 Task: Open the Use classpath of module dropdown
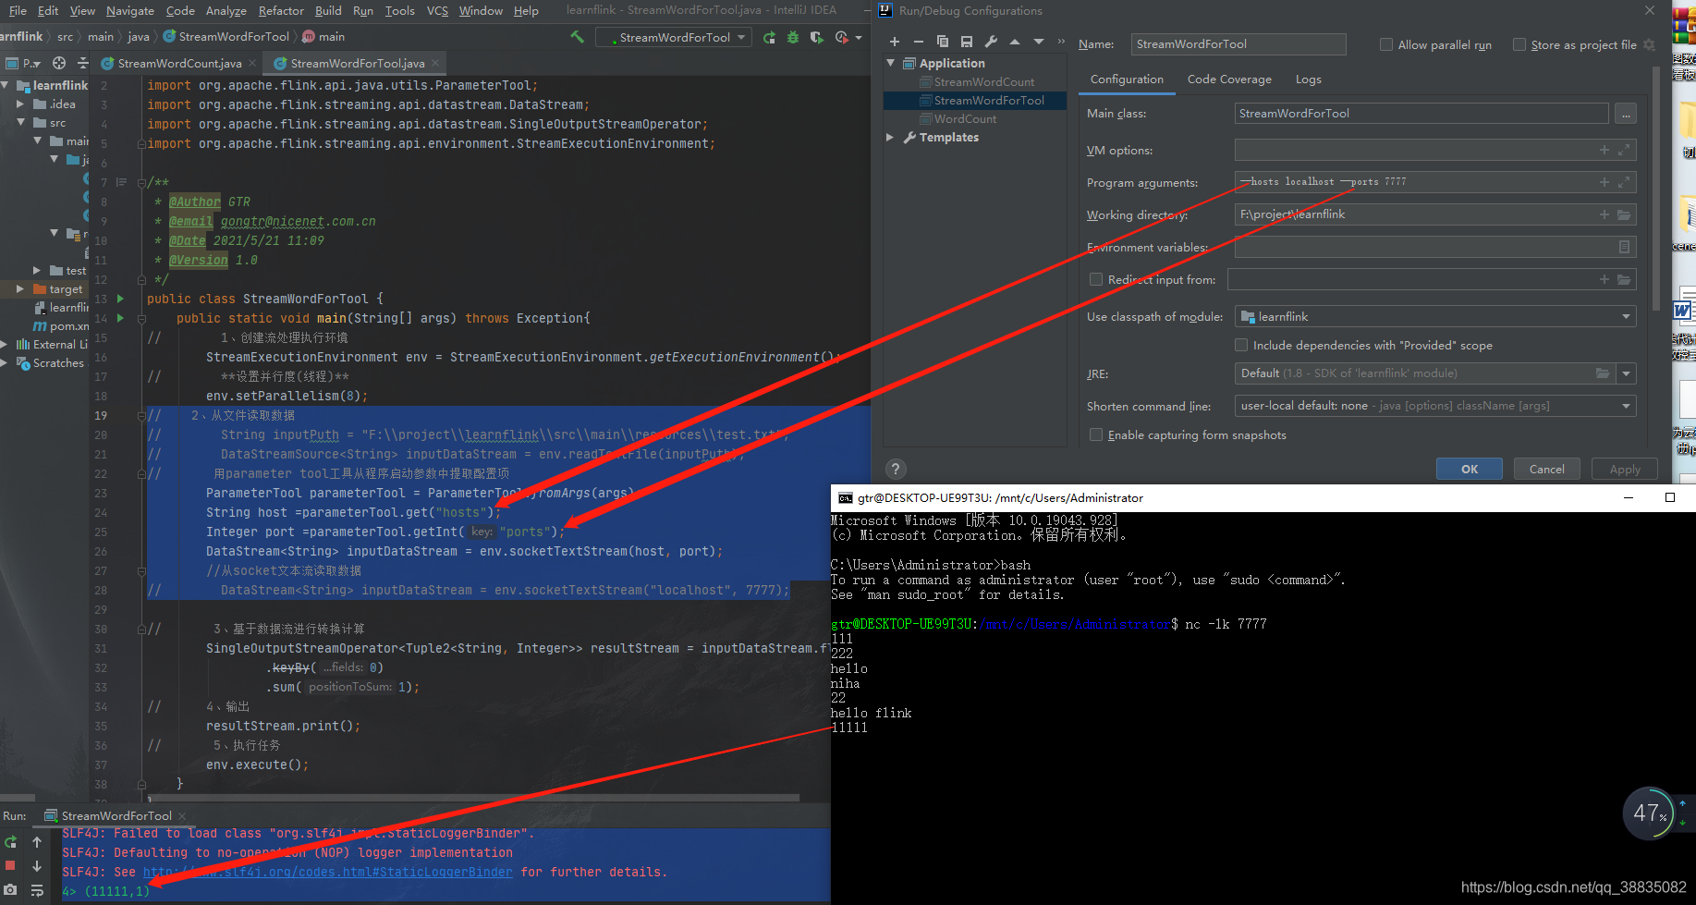tap(1435, 316)
